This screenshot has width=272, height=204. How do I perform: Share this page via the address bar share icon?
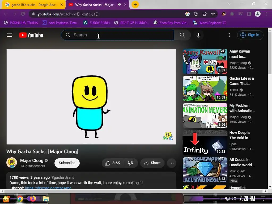(x=205, y=14)
